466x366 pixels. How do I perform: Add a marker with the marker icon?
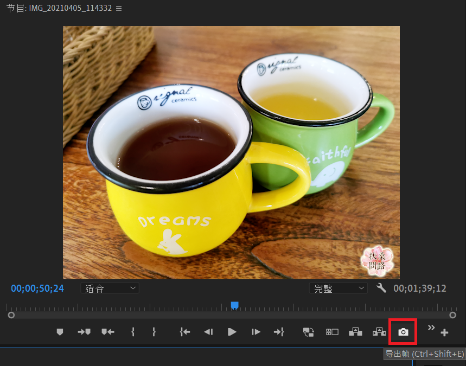(60, 332)
